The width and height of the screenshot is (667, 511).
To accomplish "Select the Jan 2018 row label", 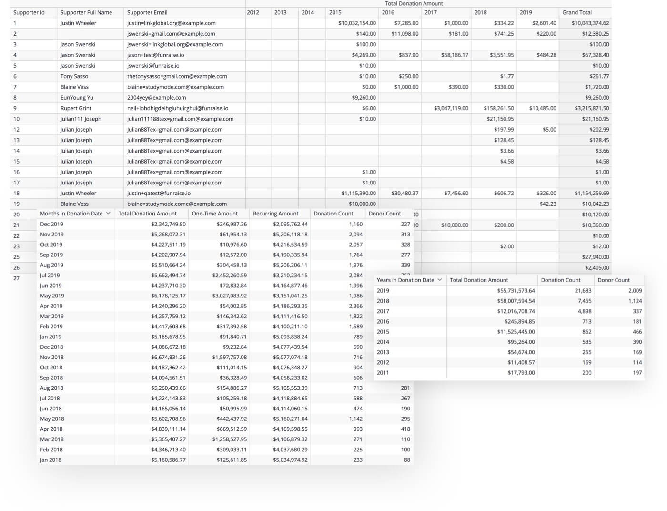I will coord(50,460).
